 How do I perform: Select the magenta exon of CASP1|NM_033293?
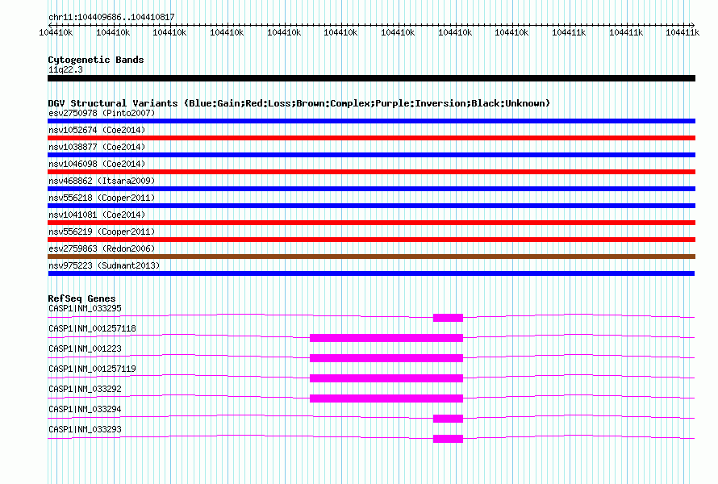448,439
